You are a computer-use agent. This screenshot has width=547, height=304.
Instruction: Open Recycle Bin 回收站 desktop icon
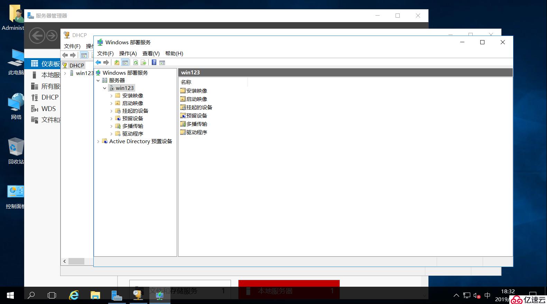pos(16,150)
